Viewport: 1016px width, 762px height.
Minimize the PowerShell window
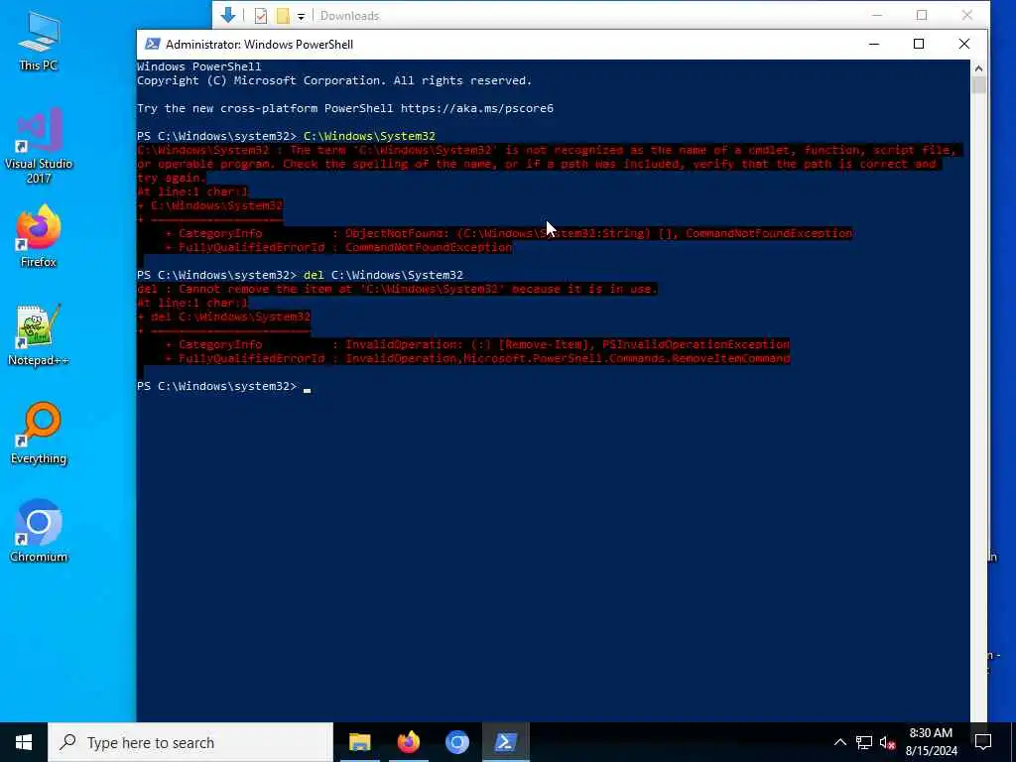coord(874,44)
